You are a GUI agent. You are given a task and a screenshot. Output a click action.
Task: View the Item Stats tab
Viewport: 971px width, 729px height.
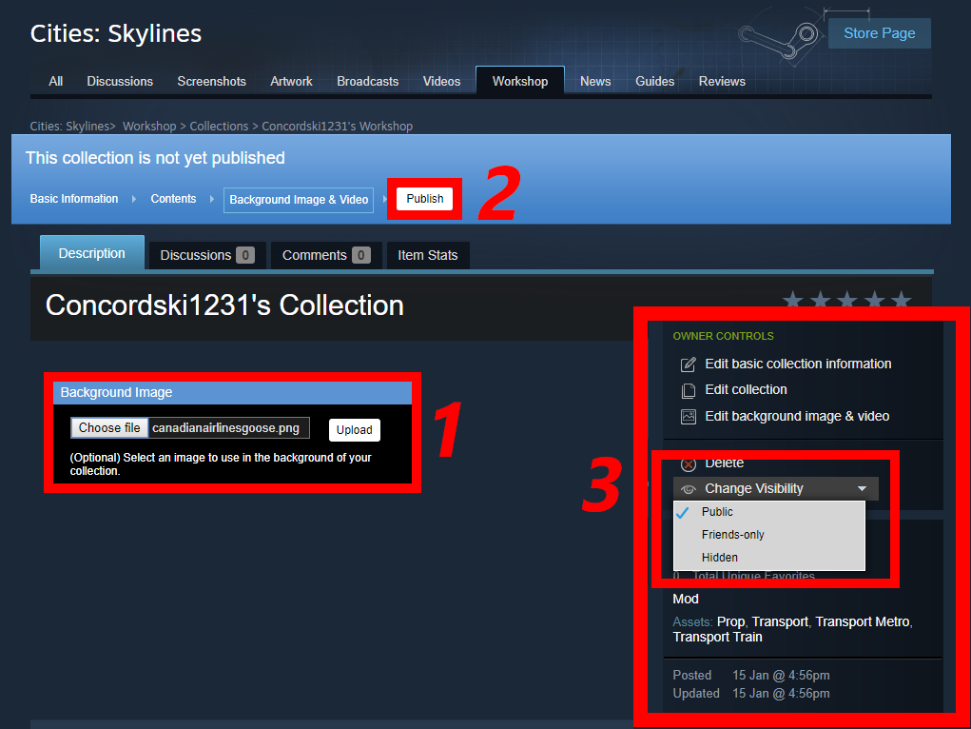(427, 255)
